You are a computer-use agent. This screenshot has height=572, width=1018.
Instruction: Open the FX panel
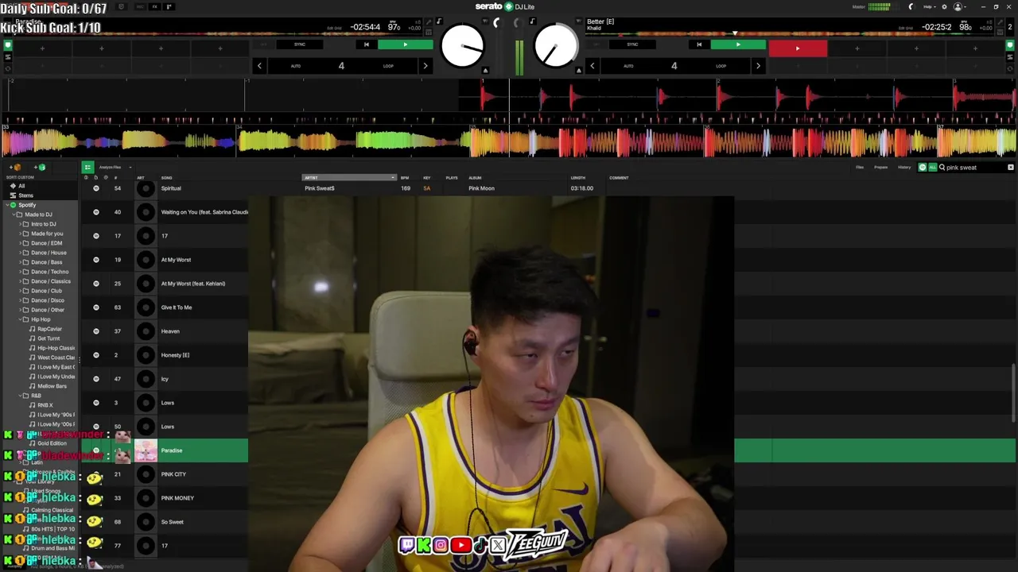click(x=154, y=7)
